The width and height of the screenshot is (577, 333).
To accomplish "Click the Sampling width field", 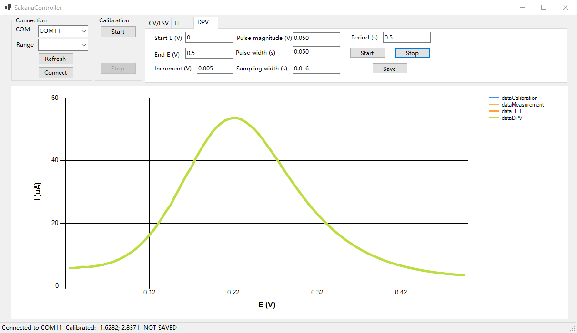I will [316, 69].
